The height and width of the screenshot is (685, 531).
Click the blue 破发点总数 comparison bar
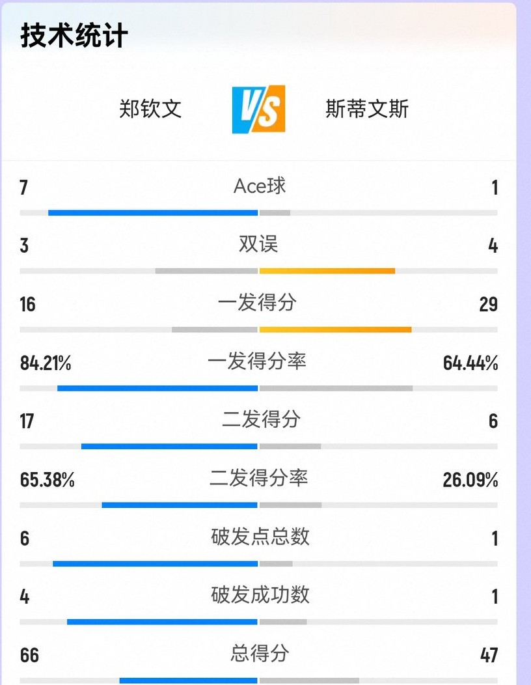point(156,563)
